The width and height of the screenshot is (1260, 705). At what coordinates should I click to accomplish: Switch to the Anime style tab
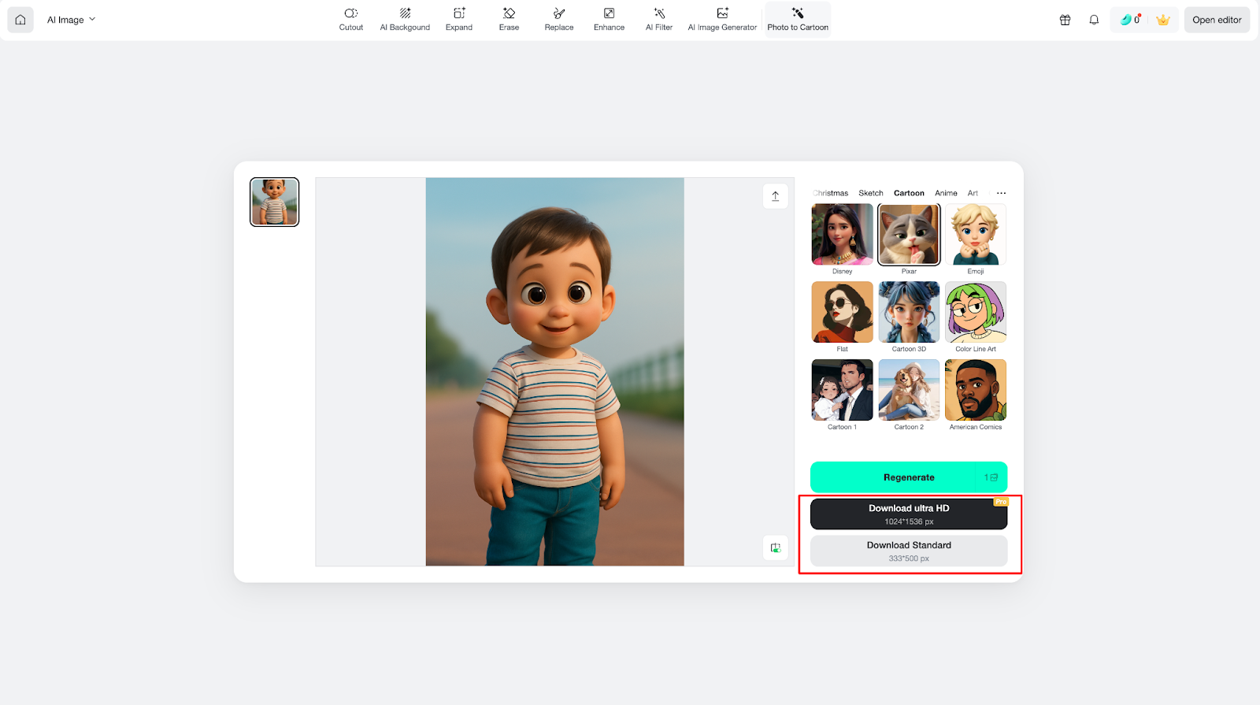click(x=946, y=193)
